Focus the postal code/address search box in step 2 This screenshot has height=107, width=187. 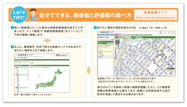coord(23,63)
